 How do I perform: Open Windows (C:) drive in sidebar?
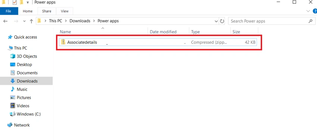click(x=29, y=114)
